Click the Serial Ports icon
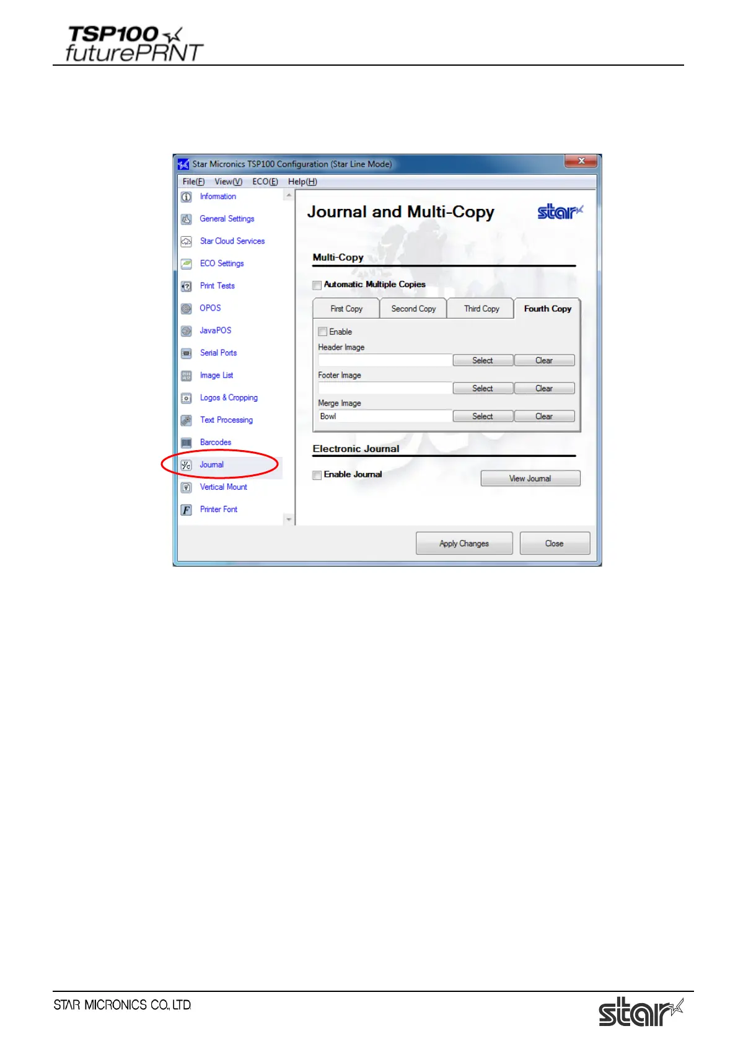 tap(186, 353)
